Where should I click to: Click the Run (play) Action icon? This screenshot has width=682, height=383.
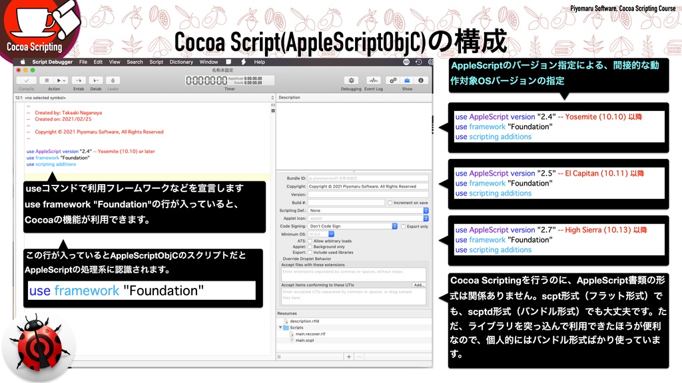[59, 80]
